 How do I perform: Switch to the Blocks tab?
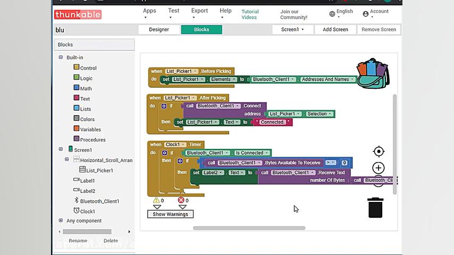point(201,29)
